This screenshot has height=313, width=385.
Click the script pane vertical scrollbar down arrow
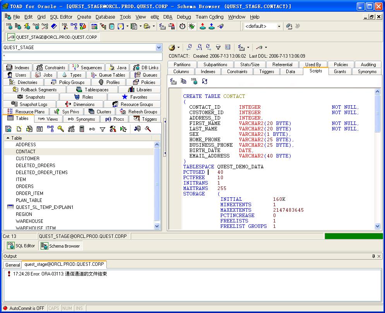tap(378, 226)
